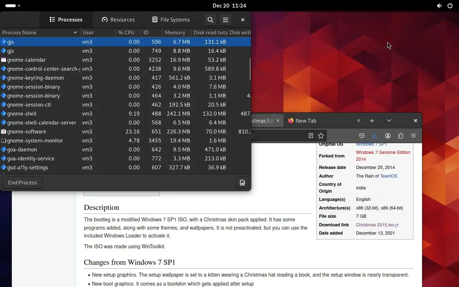Bookmark this page with star icon
The height and width of the screenshot is (287, 459).
tap(321, 136)
